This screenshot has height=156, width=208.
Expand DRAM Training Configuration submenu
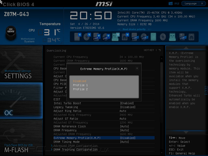point(75,149)
